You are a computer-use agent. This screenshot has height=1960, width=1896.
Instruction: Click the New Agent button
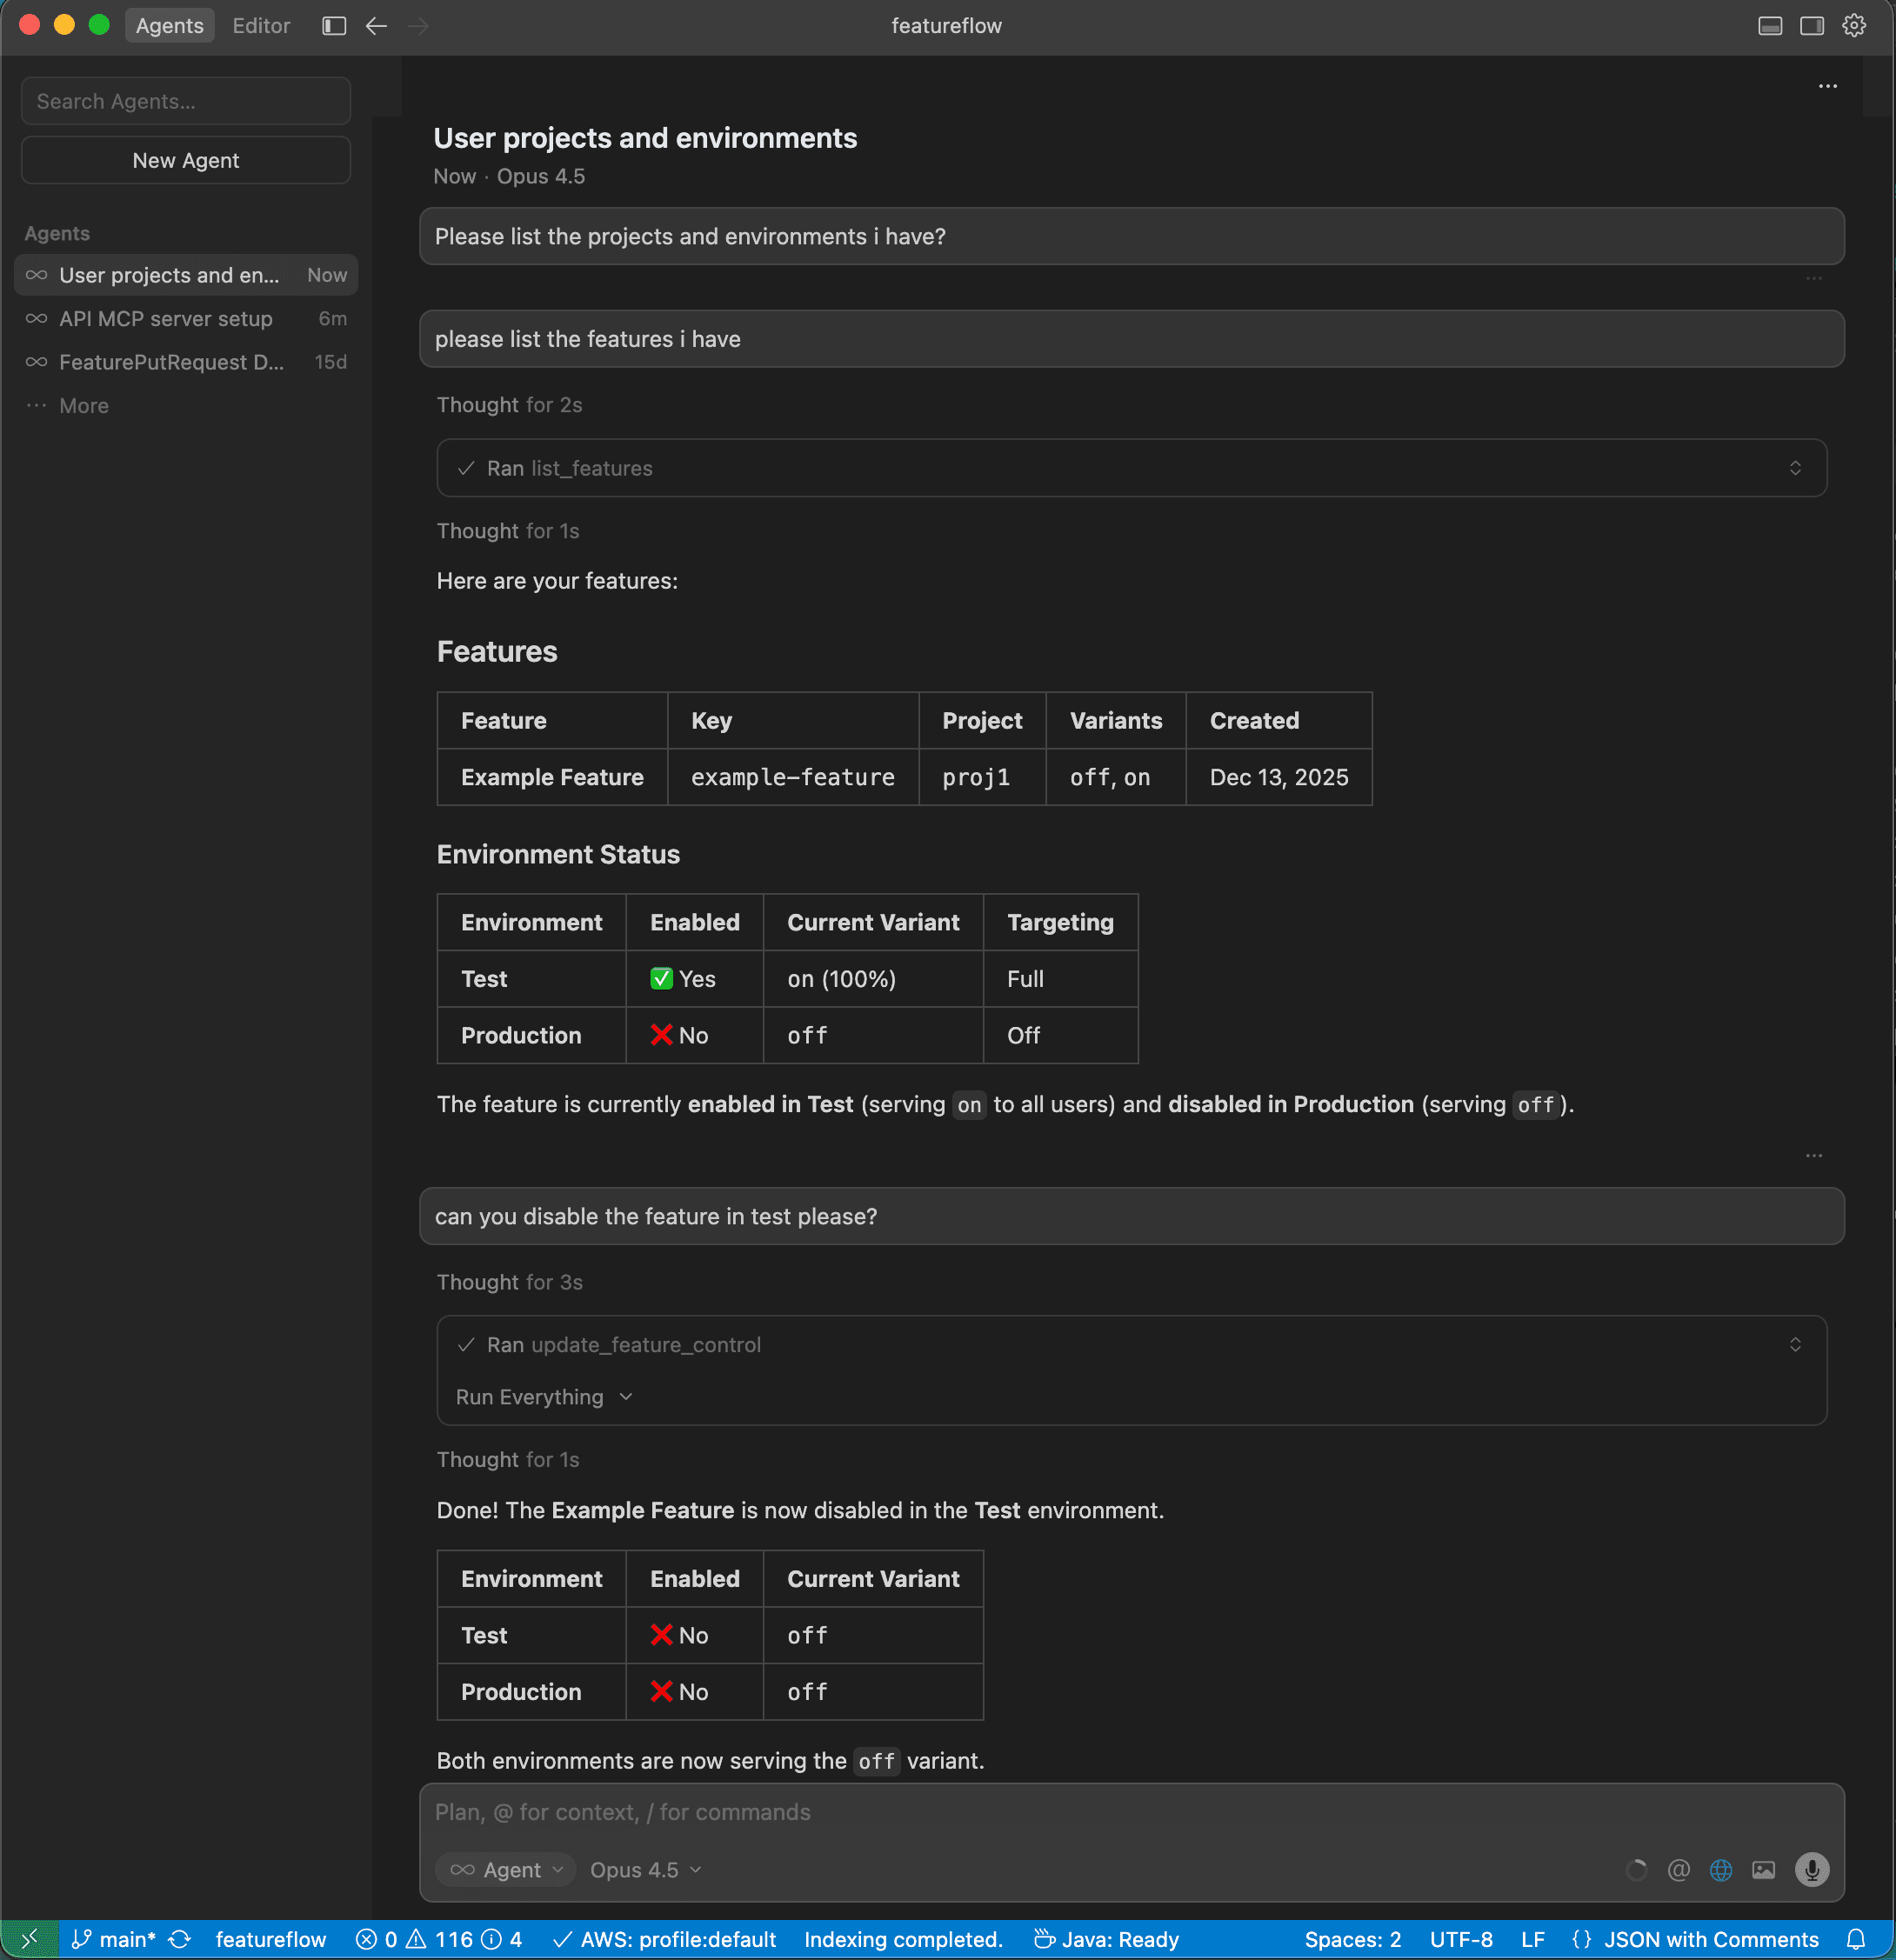(x=185, y=159)
